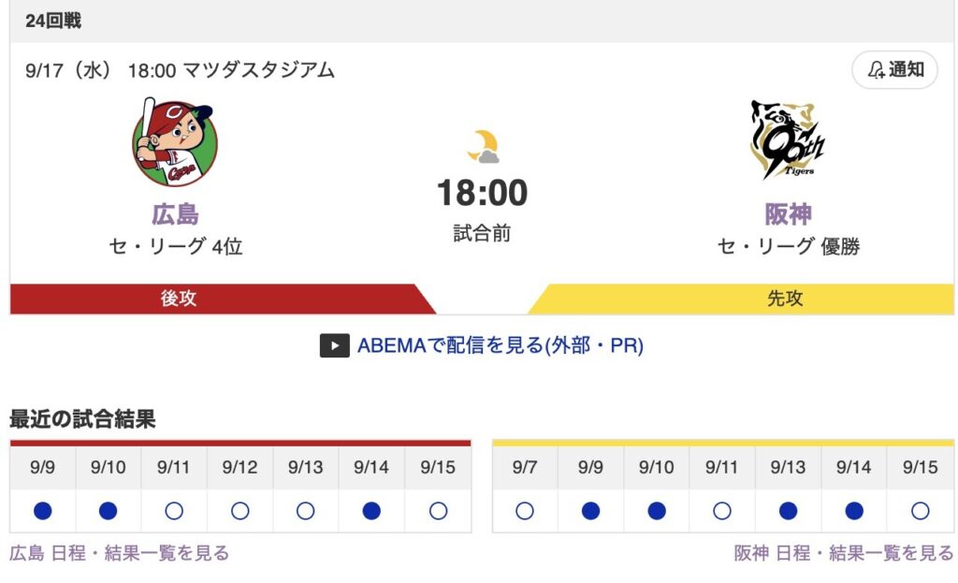Click the yellow 先攻 bar
Viewport: 958px width, 583px height.
[x=741, y=299]
